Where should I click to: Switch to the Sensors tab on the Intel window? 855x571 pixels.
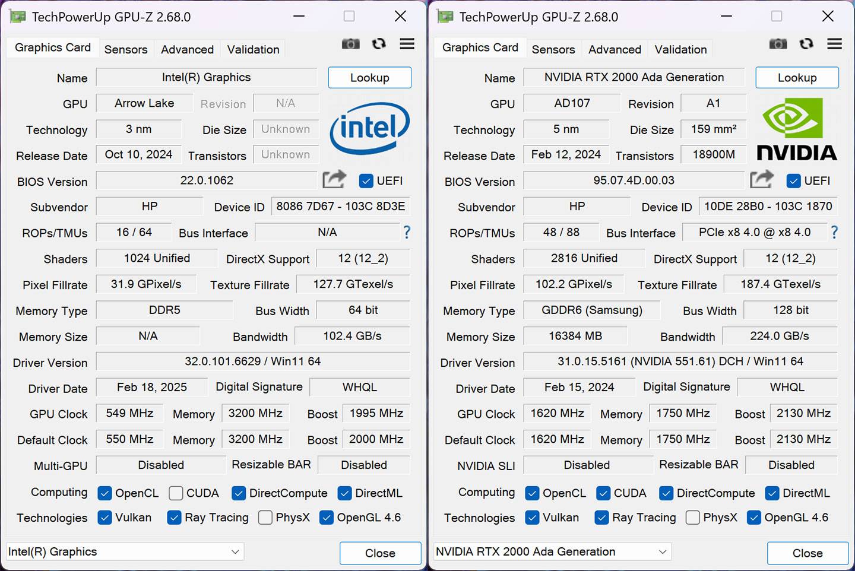coord(126,49)
